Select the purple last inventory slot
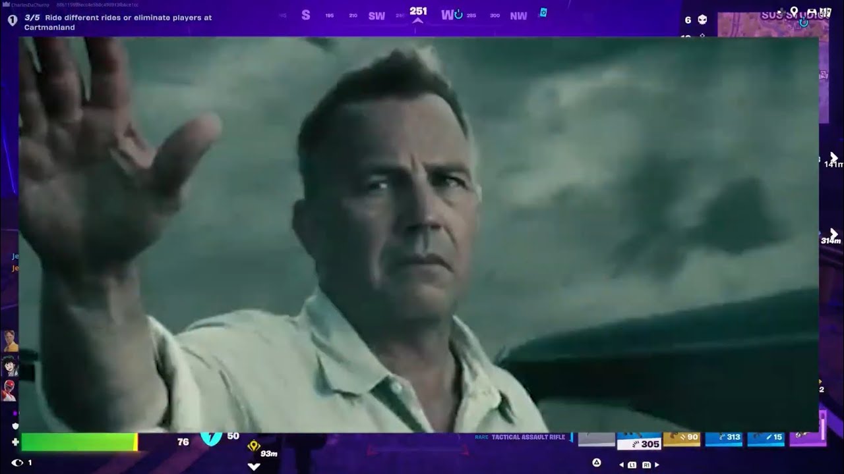The width and height of the screenshot is (844, 474). [x=808, y=439]
